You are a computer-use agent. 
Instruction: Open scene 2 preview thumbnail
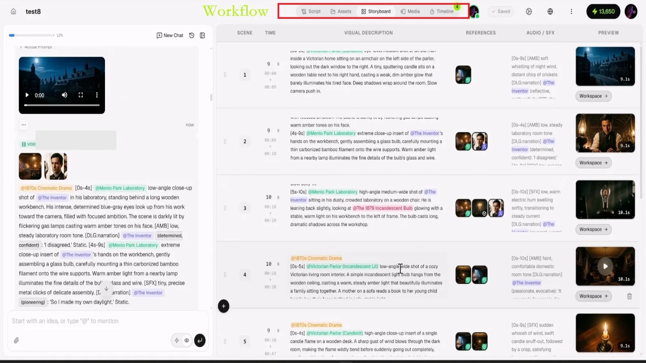tap(605, 133)
